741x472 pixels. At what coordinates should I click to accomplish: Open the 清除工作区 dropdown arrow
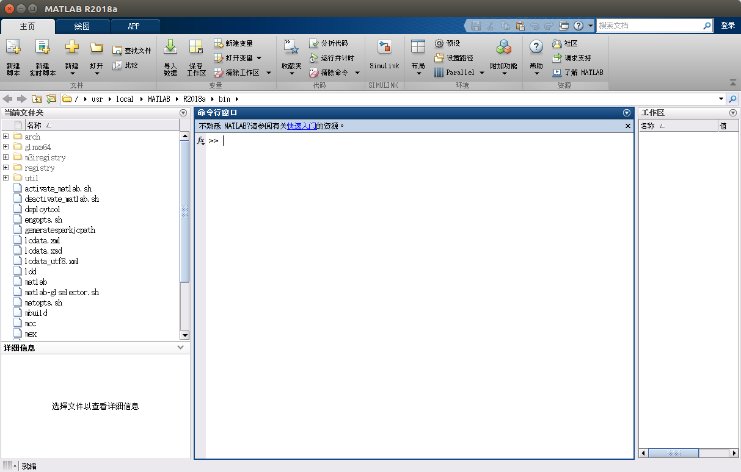click(x=268, y=73)
